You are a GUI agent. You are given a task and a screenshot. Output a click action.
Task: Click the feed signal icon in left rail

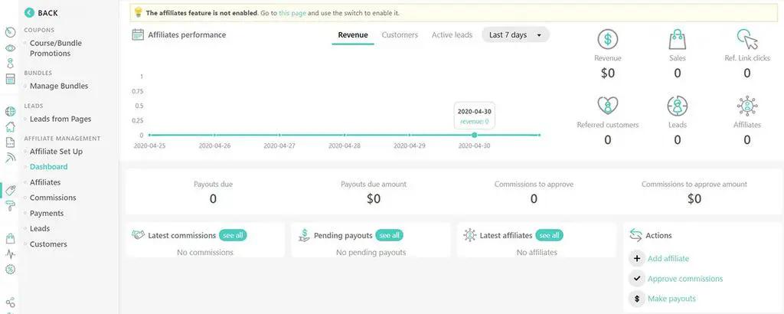[x=10, y=158]
